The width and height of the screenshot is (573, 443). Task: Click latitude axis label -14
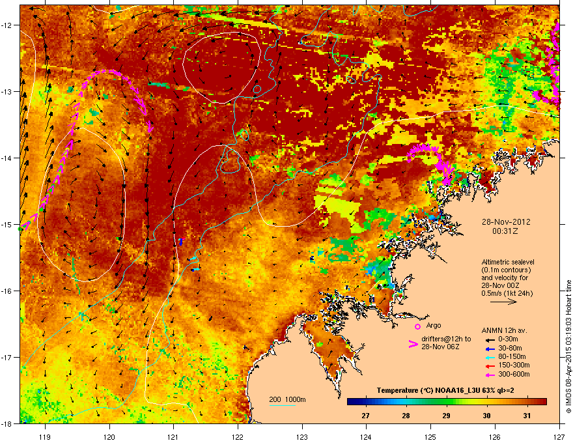[7, 158]
